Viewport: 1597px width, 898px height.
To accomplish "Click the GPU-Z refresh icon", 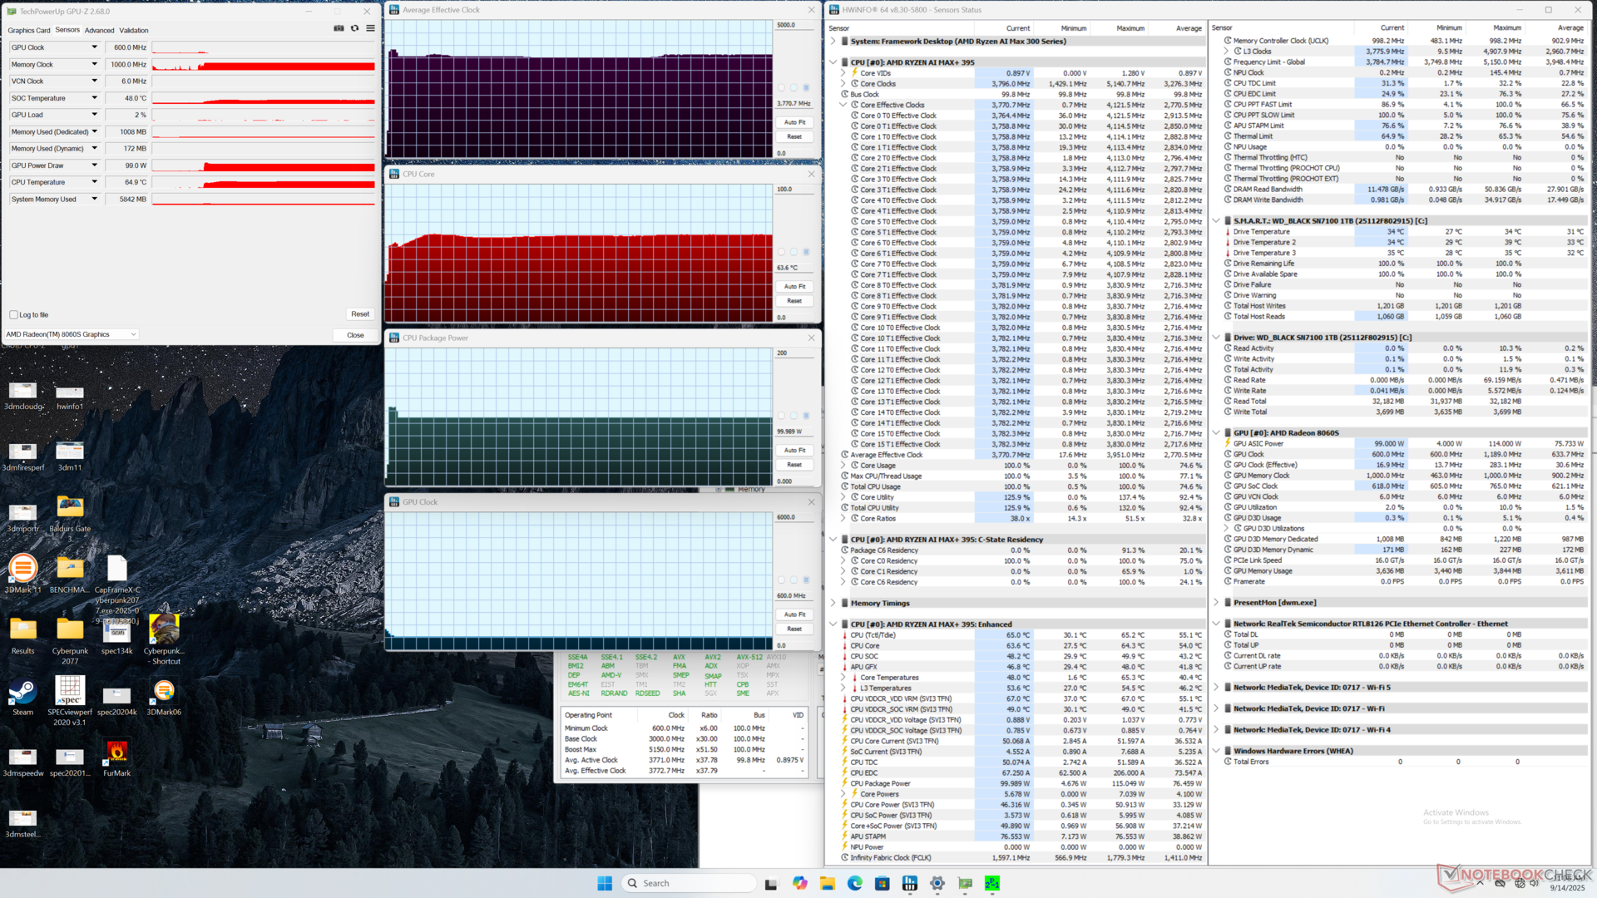I will (354, 28).
